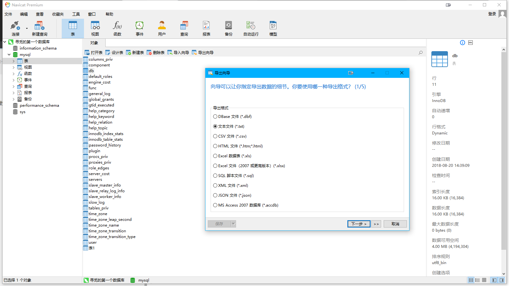This screenshot has height=286, width=509.
Task: Expand the Functions tree node
Action: (13, 73)
